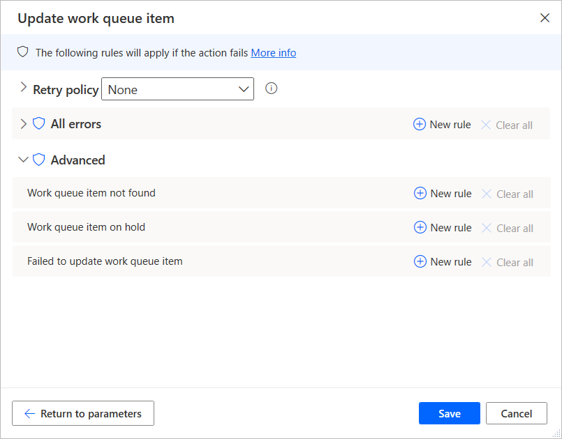Click the All errors shield icon
Screen dimensions: 562x439
click(38, 124)
